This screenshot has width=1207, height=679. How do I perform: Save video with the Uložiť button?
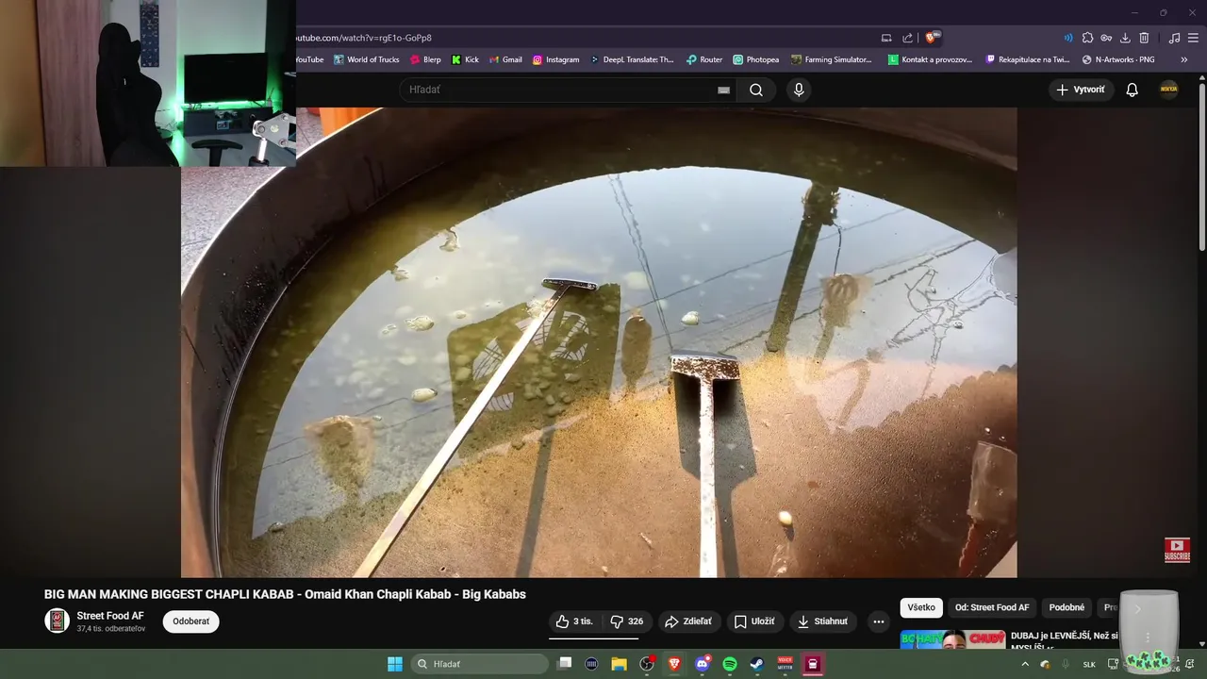(754, 621)
